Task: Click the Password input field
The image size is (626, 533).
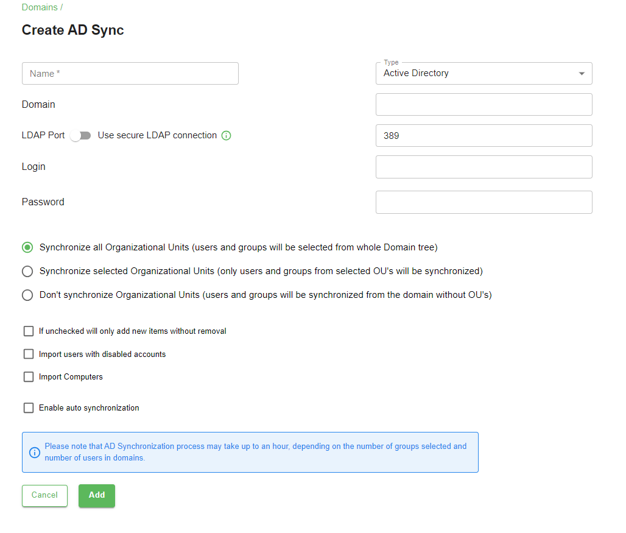Action: [x=484, y=202]
